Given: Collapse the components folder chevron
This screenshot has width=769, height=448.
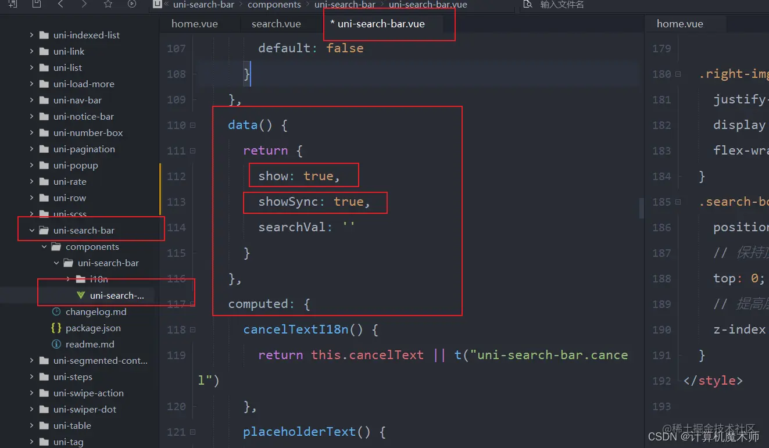Looking at the screenshot, I should pyautogui.click(x=44, y=246).
